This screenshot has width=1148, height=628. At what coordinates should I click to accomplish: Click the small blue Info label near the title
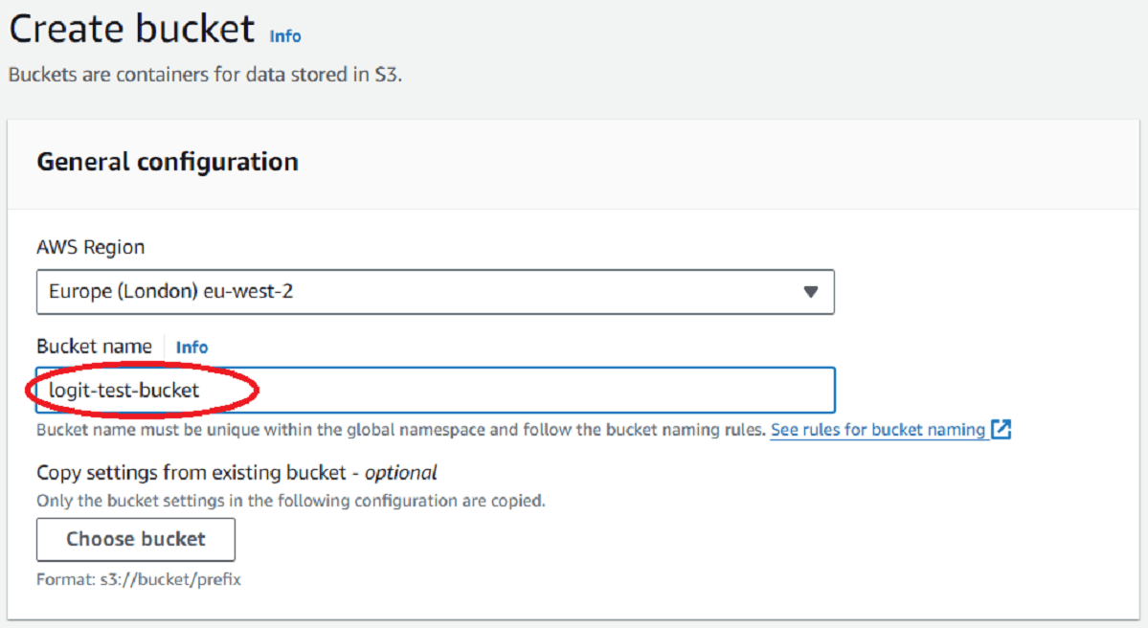284,36
